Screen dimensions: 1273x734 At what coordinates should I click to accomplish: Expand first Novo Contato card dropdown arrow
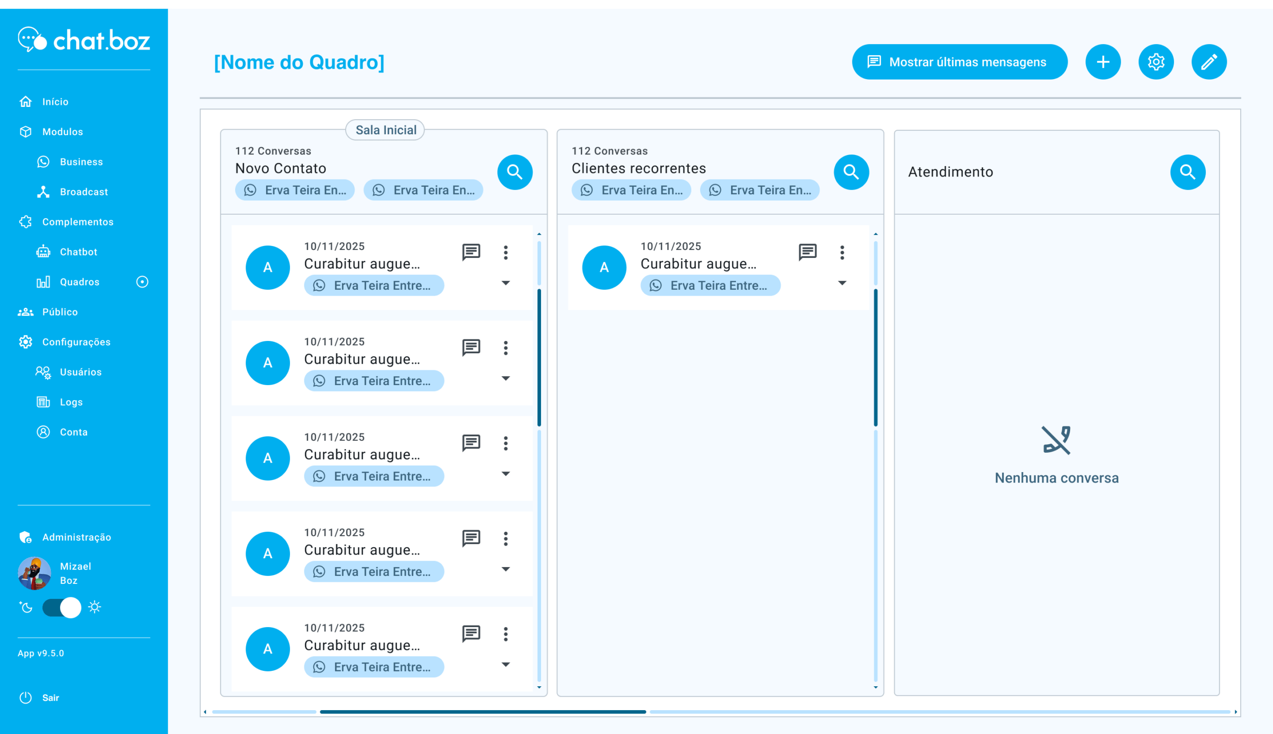505,283
